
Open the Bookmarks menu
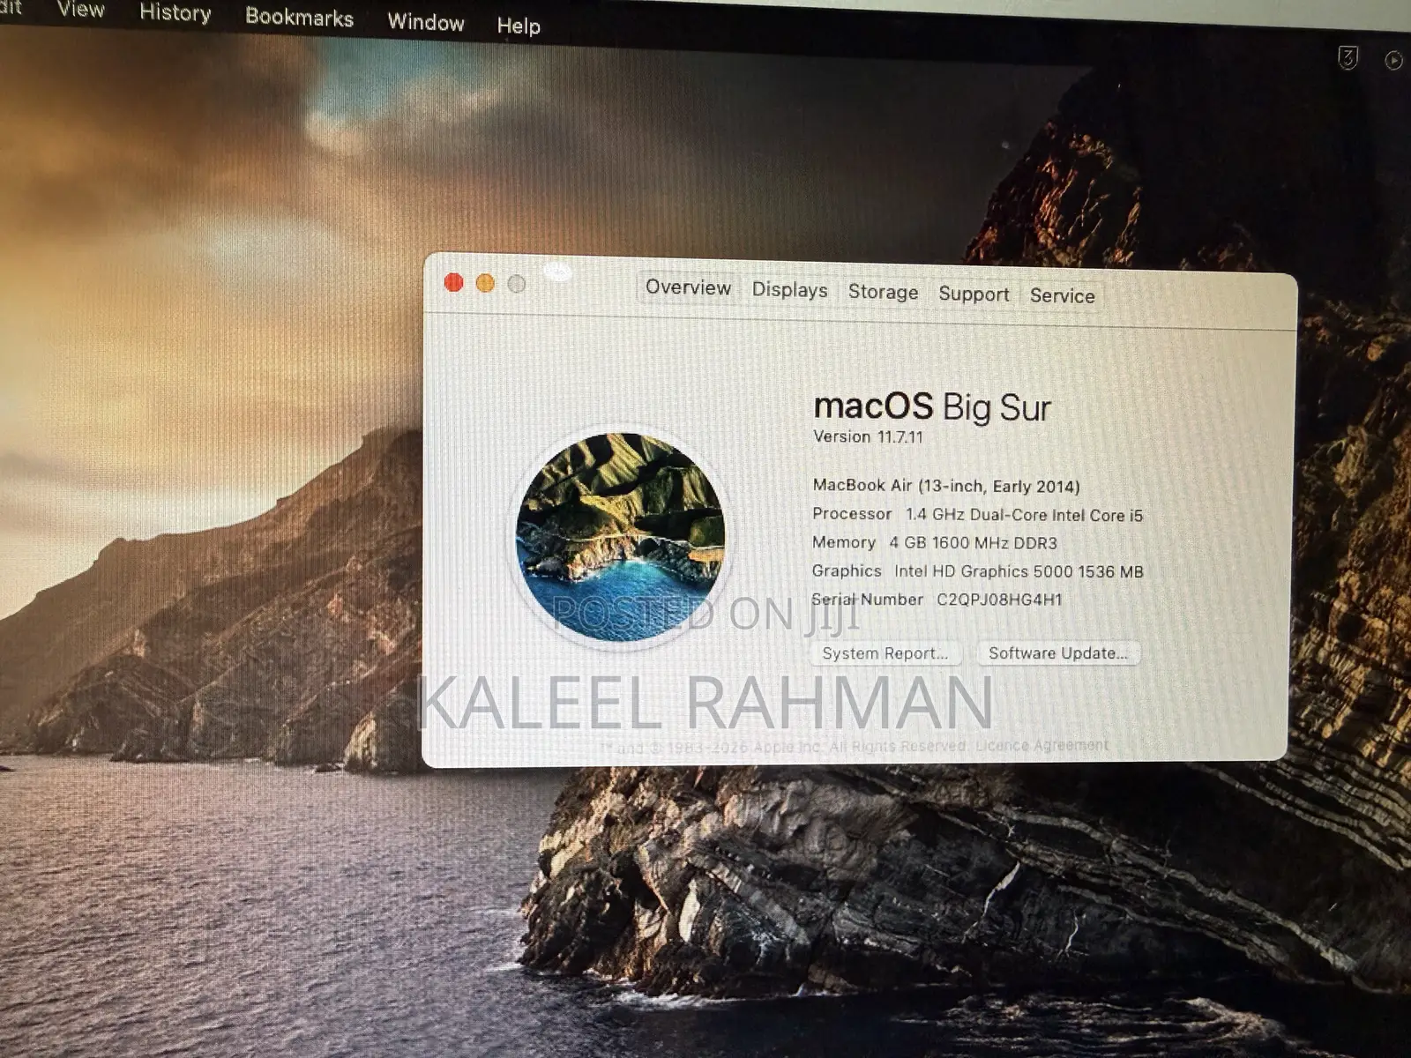[299, 18]
